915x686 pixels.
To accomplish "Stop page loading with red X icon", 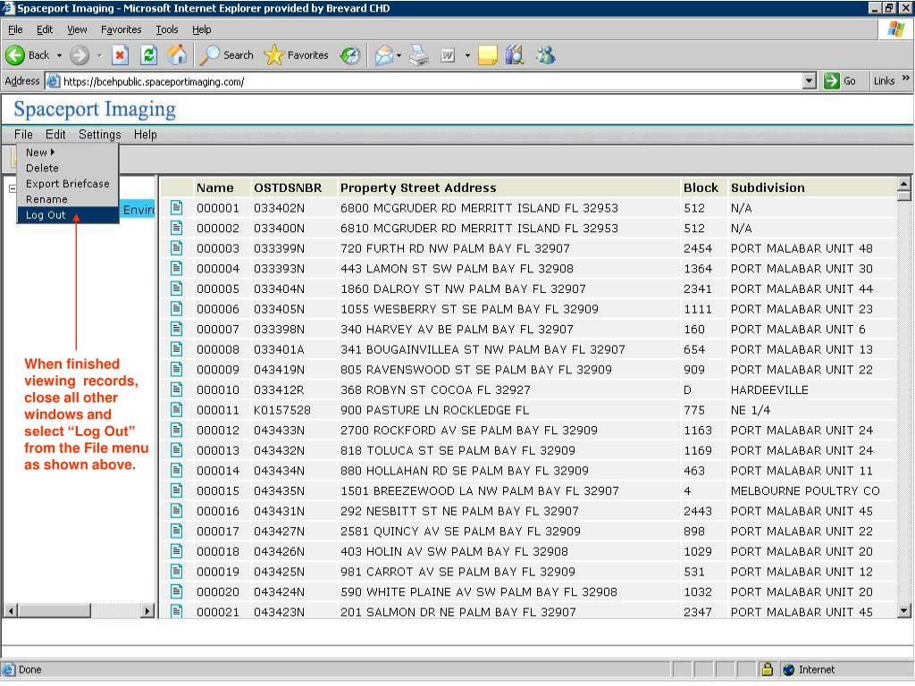I will [x=120, y=55].
